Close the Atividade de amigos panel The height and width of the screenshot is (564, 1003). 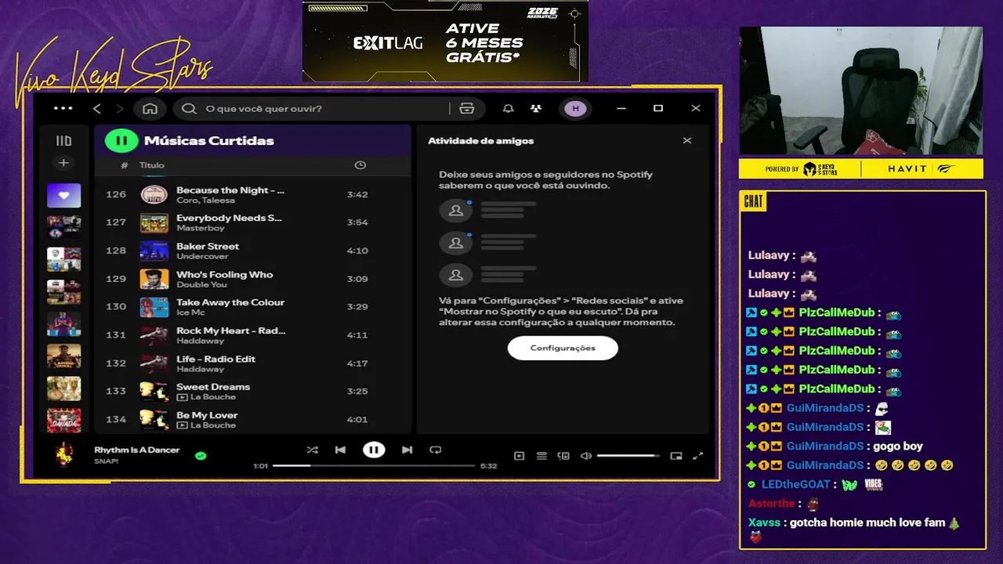point(687,141)
